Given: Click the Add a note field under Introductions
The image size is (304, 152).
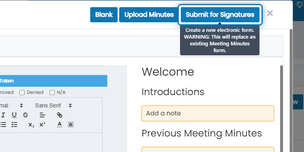Looking at the screenshot, I should (x=208, y=113).
